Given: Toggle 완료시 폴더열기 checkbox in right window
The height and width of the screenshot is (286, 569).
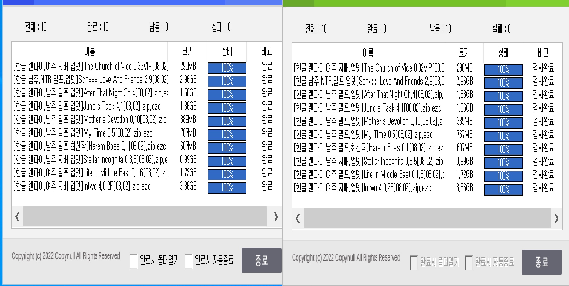Looking at the screenshot, I should pyautogui.click(x=414, y=263).
